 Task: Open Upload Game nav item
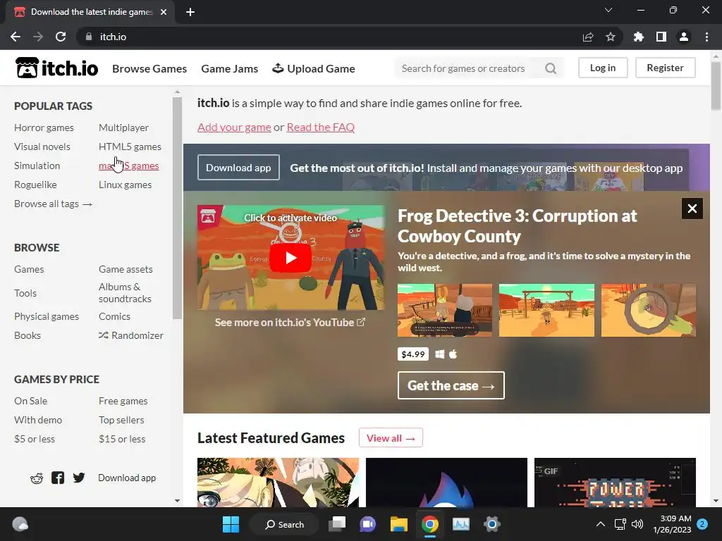coord(314,68)
